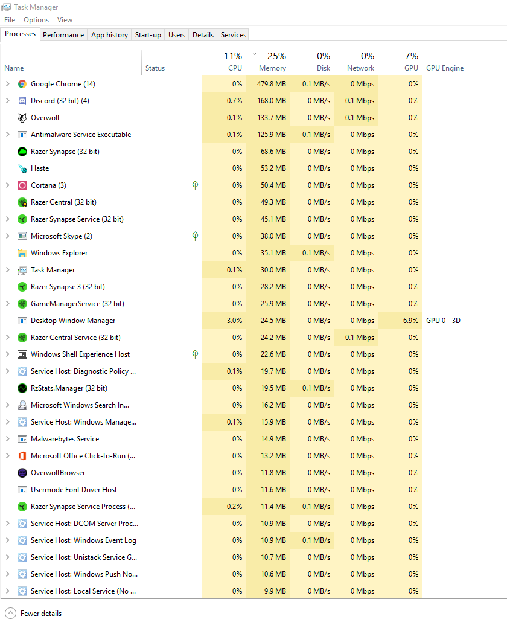
Task: Expand the Cortana (3) process group
Action: (x=8, y=185)
